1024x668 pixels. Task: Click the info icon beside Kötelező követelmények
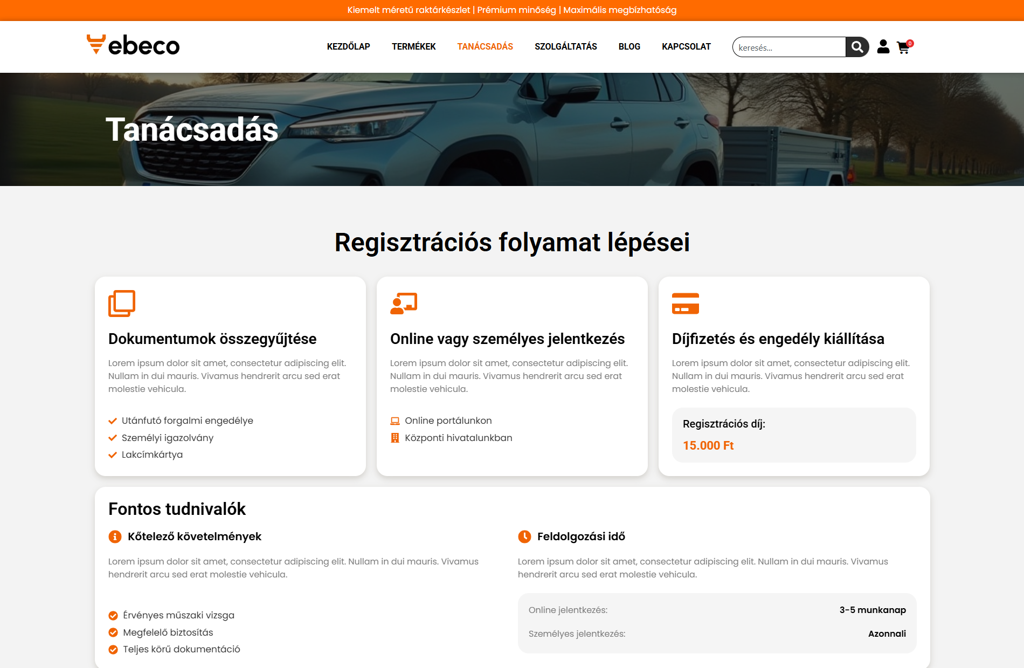point(115,536)
